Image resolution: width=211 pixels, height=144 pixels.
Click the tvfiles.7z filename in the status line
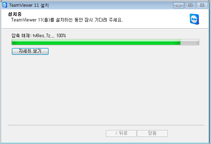pyautogui.click(x=41, y=35)
